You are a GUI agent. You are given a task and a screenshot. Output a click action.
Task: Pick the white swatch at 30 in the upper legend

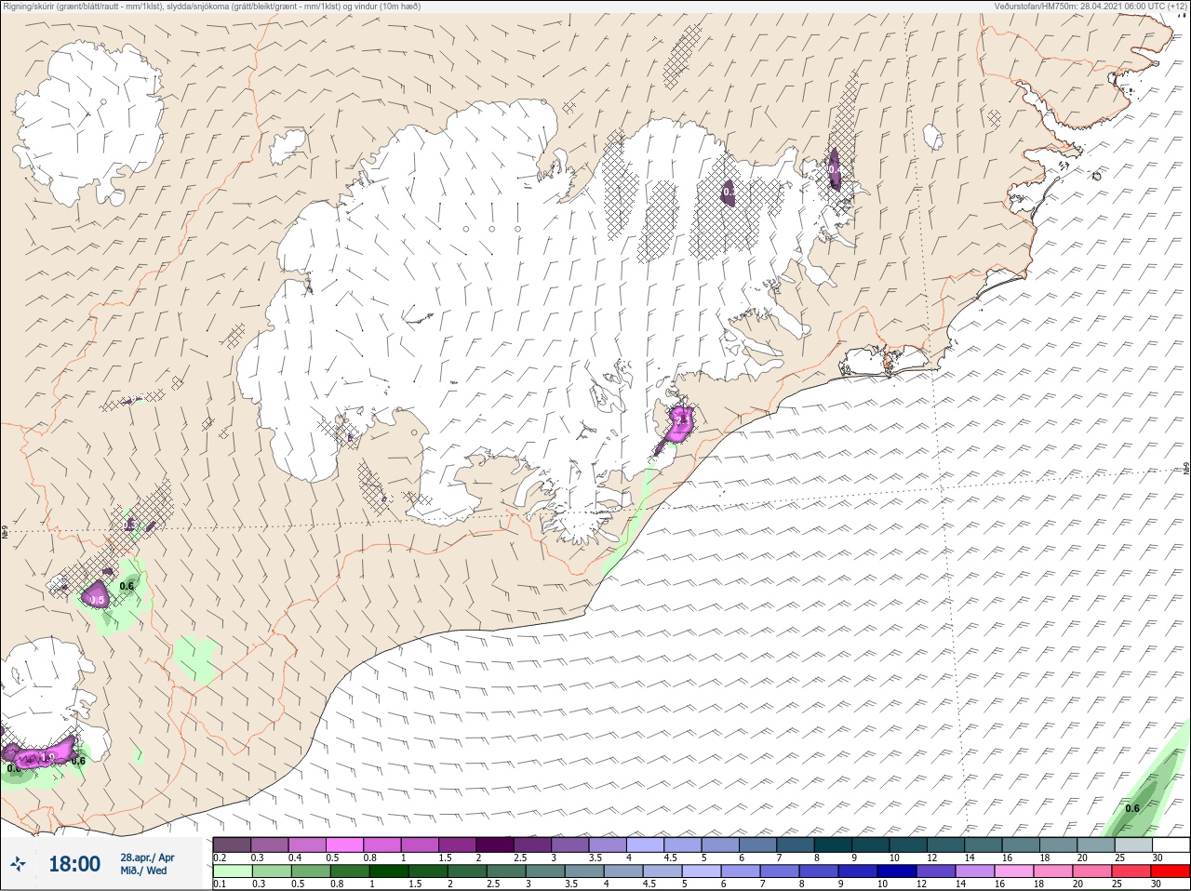click(x=1171, y=844)
